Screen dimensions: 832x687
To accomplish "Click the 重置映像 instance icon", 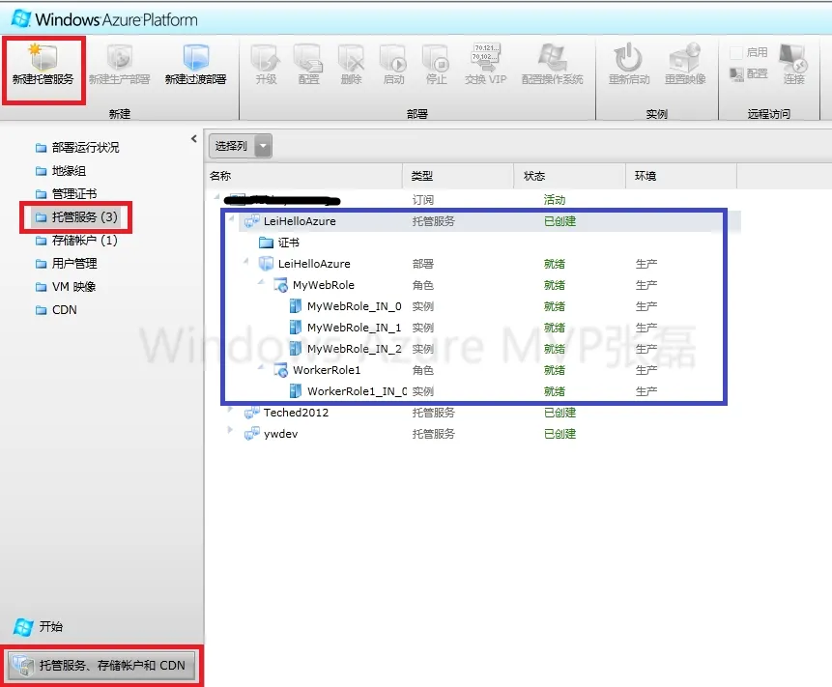I will [x=684, y=57].
